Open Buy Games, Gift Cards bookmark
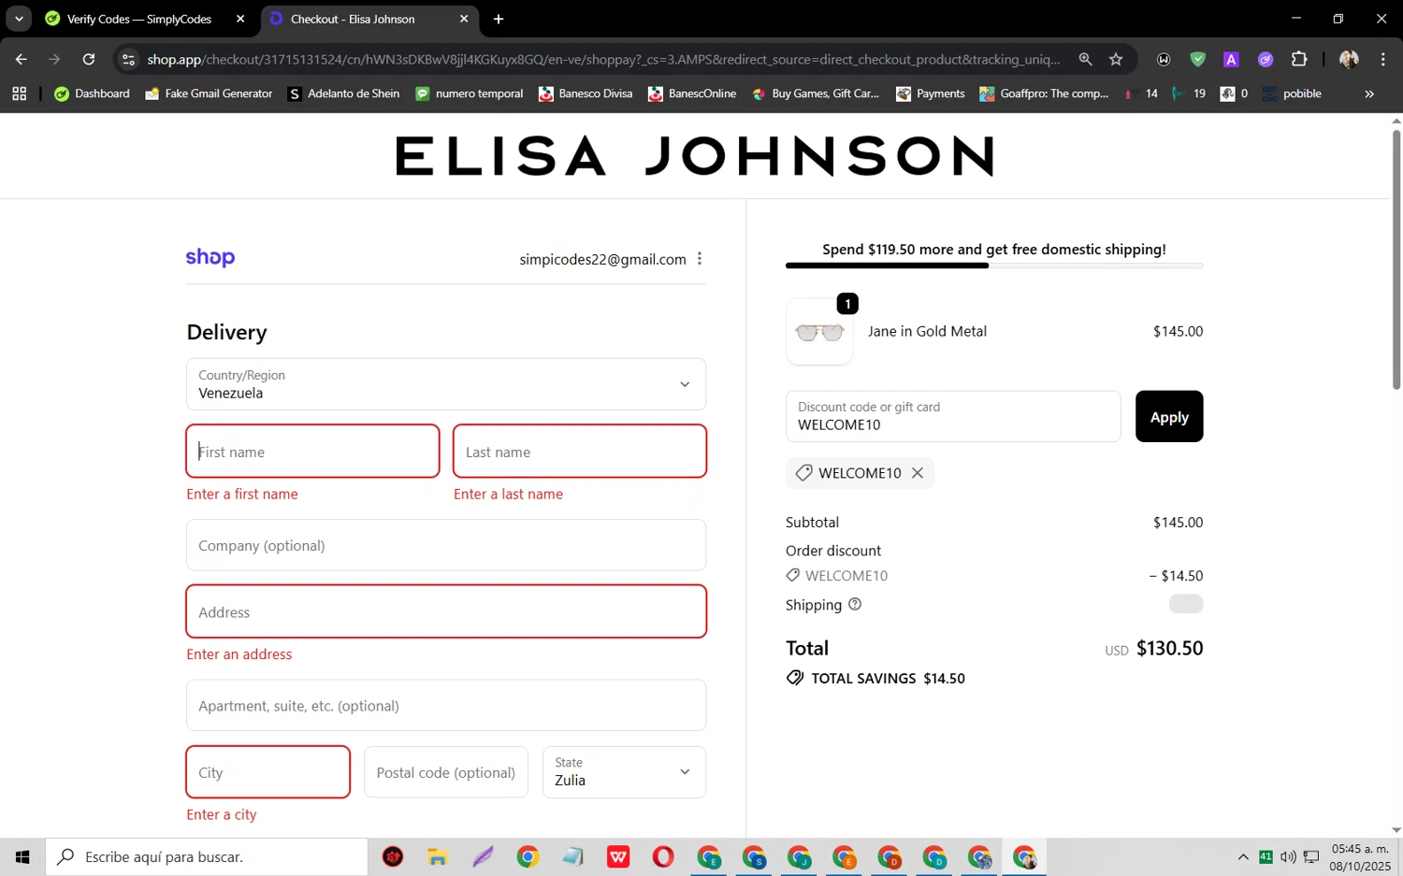Screen dimensions: 1403x876 (x=816, y=93)
